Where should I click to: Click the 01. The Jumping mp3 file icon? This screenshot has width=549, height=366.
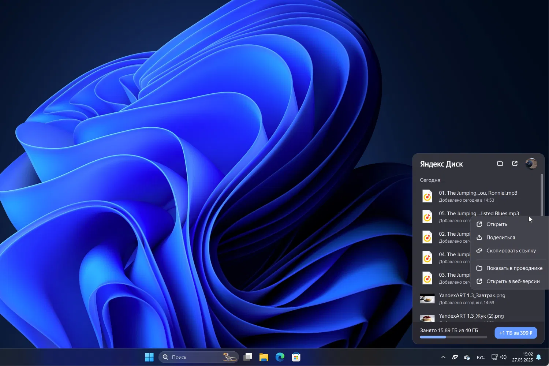coord(427,196)
